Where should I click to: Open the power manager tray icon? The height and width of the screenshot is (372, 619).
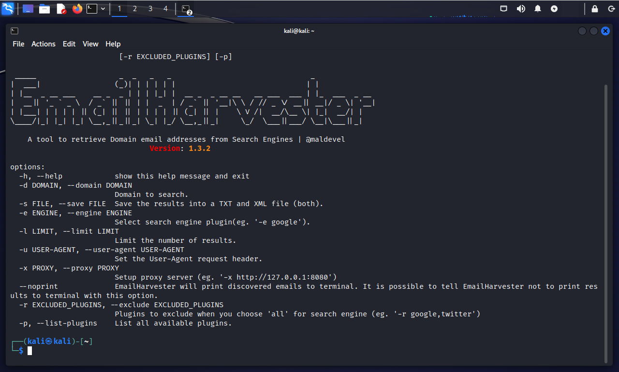point(554,9)
